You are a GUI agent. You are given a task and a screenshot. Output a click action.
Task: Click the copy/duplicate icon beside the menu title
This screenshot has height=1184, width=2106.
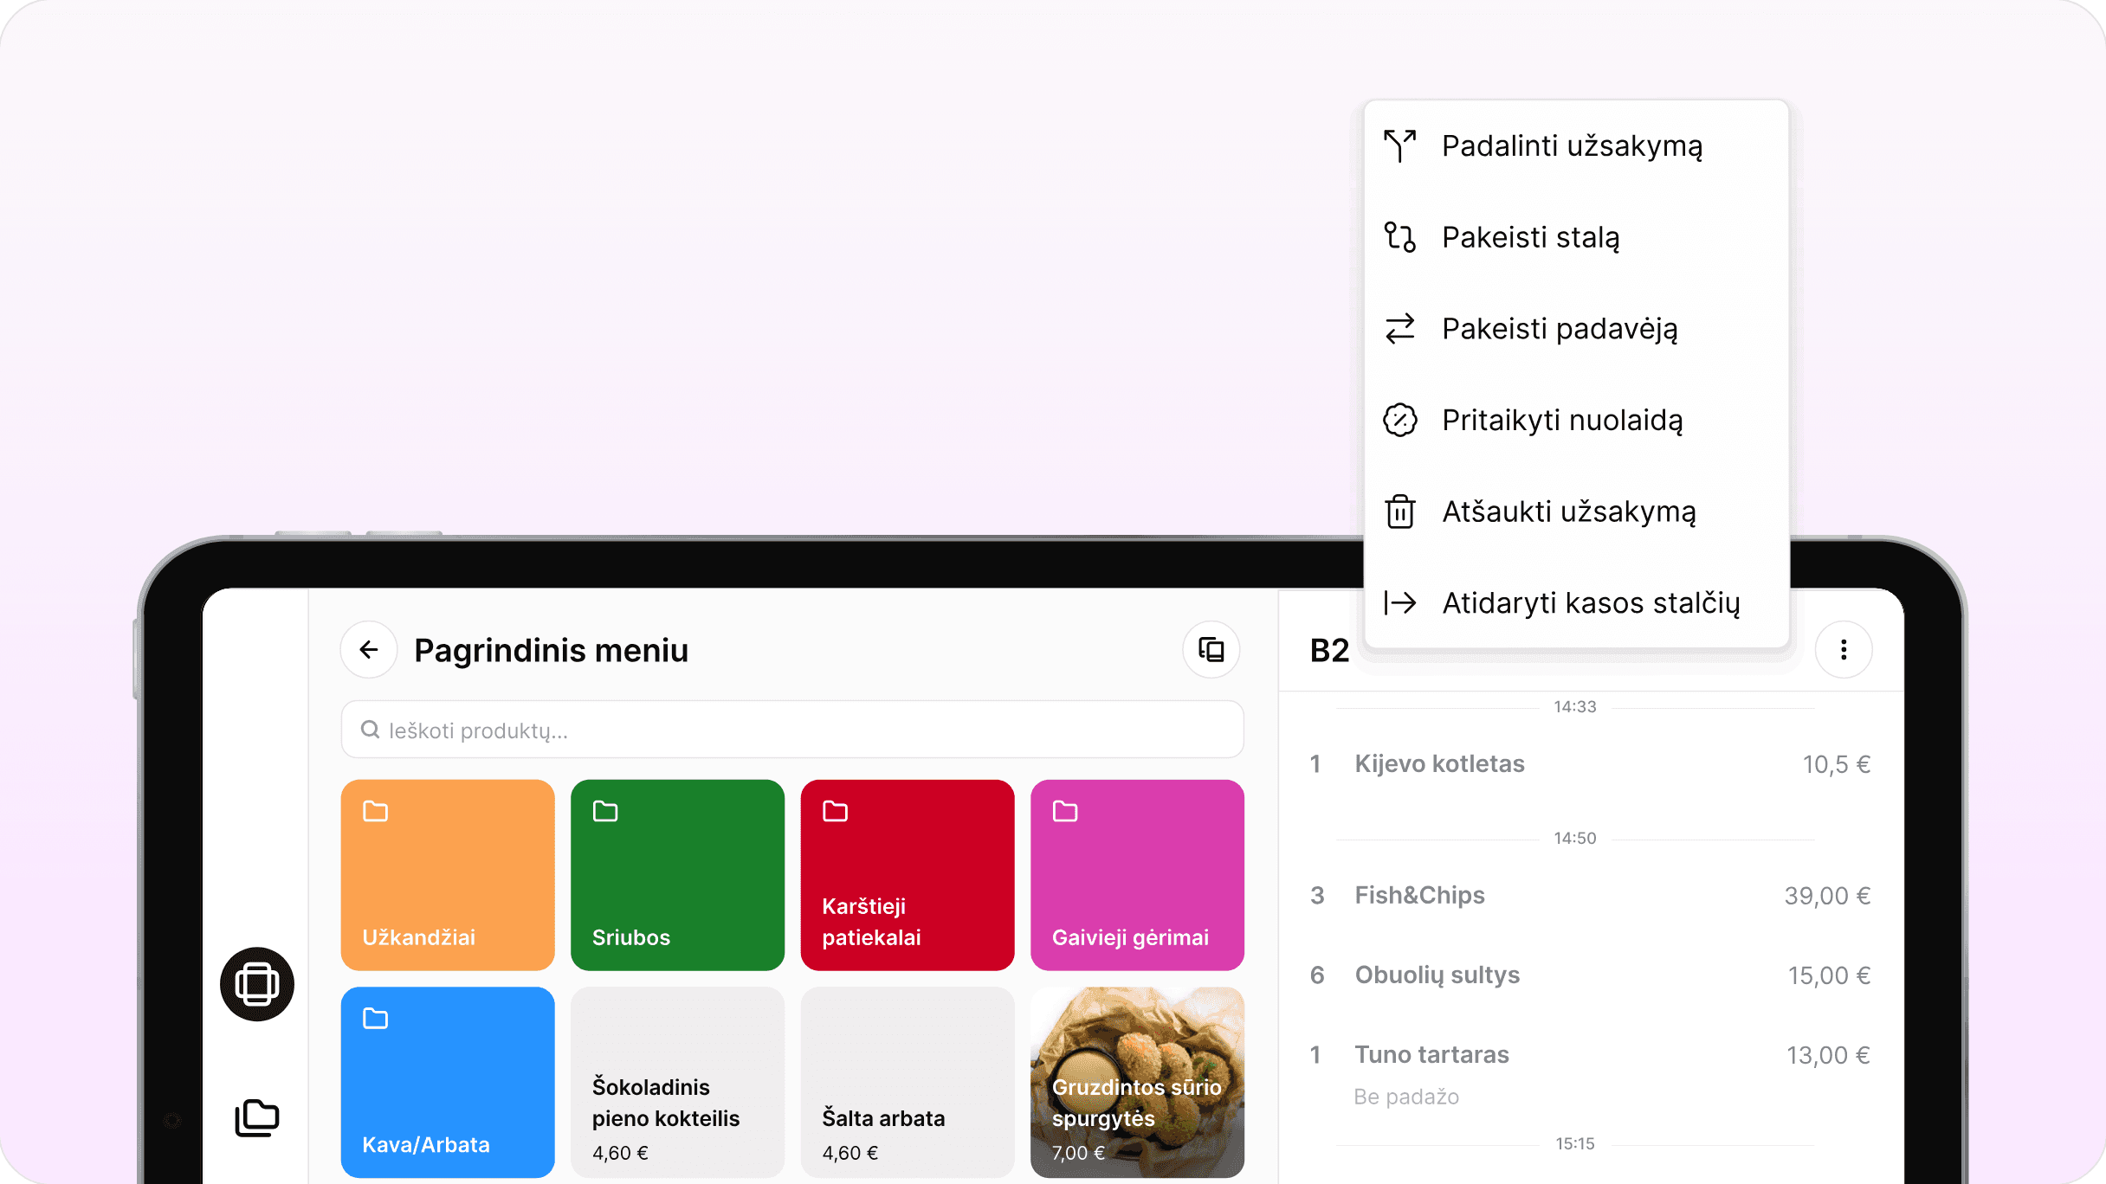[1211, 650]
